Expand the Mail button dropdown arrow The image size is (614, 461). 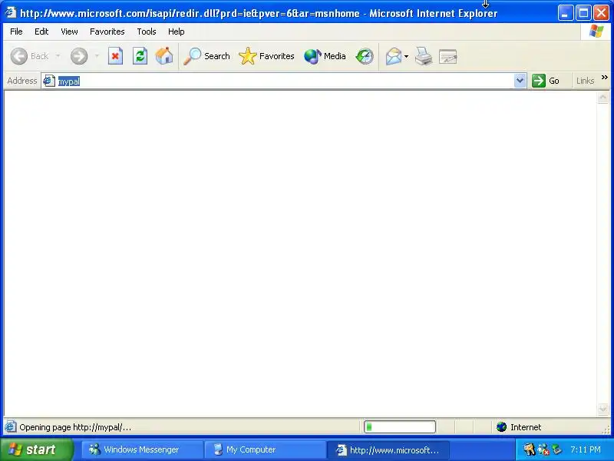[407, 56]
